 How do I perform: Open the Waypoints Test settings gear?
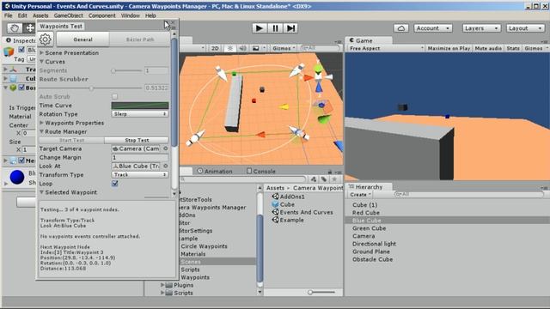point(46,39)
